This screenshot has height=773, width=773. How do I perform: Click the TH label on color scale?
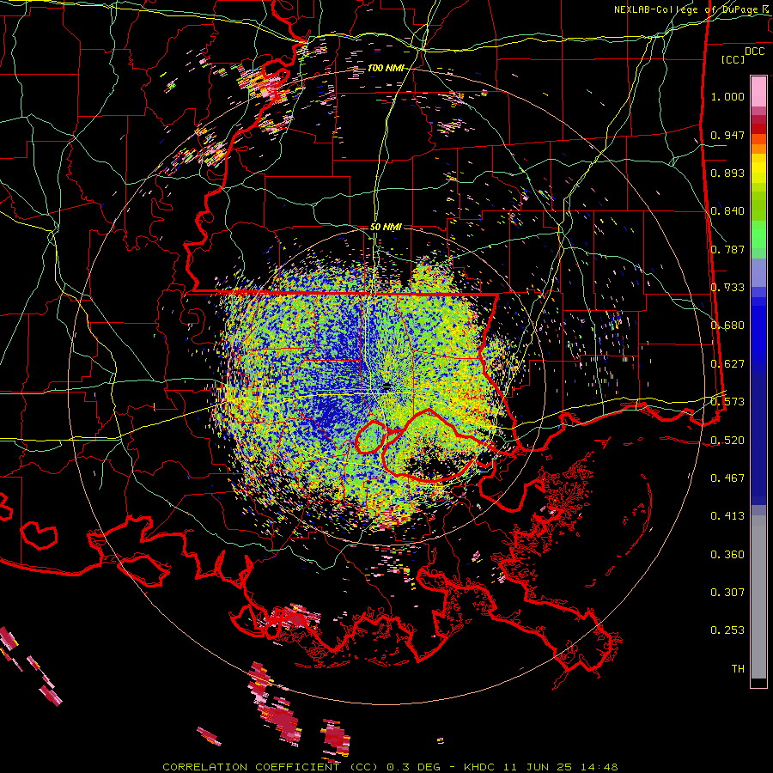[738, 669]
